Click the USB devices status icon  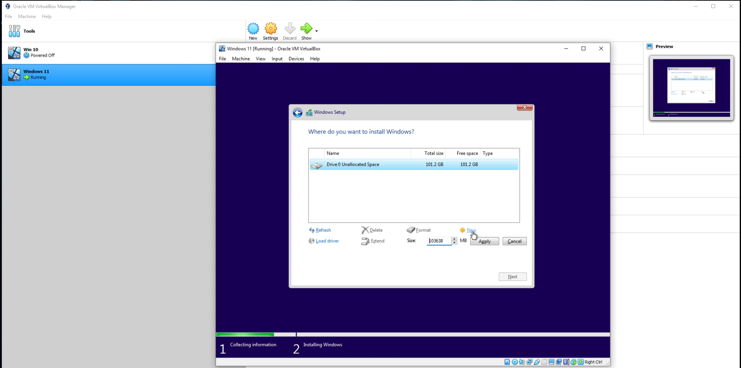pyautogui.click(x=537, y=362)
